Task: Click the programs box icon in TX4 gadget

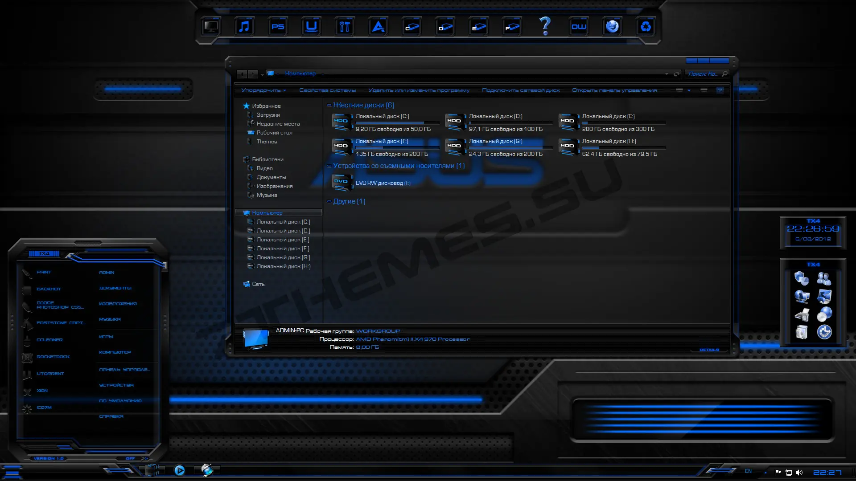Action: click(x=802, y=332)
